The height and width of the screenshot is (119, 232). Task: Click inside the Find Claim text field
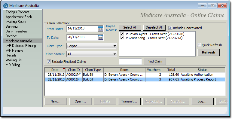click(x=130, y=61)
